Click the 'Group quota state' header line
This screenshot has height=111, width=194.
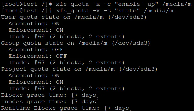76,43
